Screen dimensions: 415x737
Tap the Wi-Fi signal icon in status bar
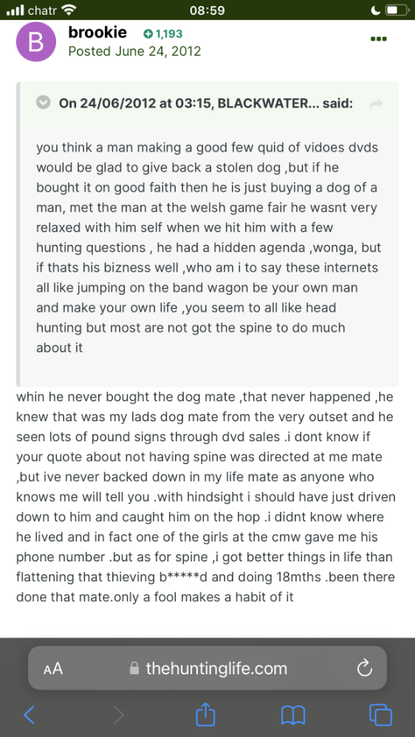[x=68, y=10]
